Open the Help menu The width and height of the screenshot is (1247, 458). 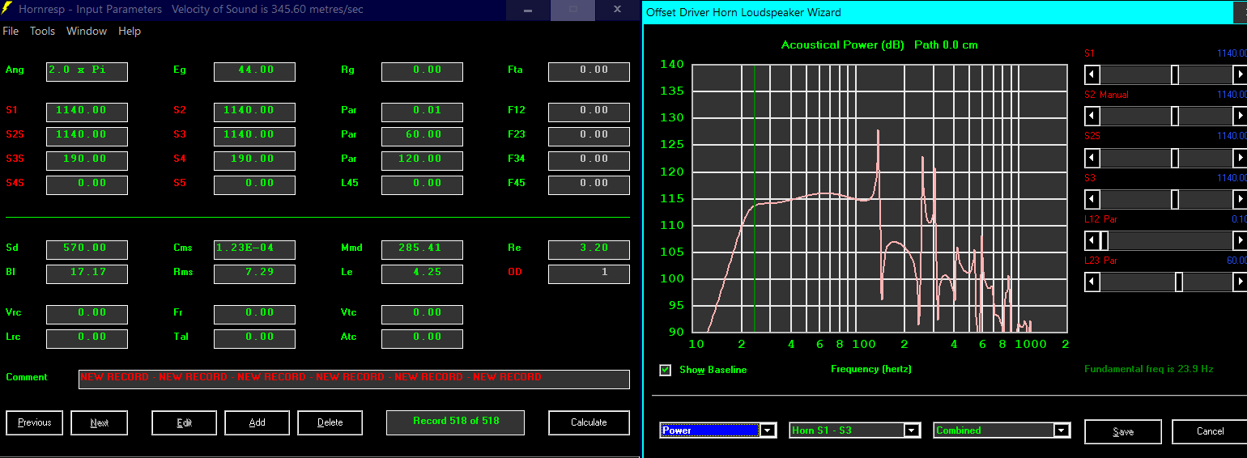(x=130, y=31)
